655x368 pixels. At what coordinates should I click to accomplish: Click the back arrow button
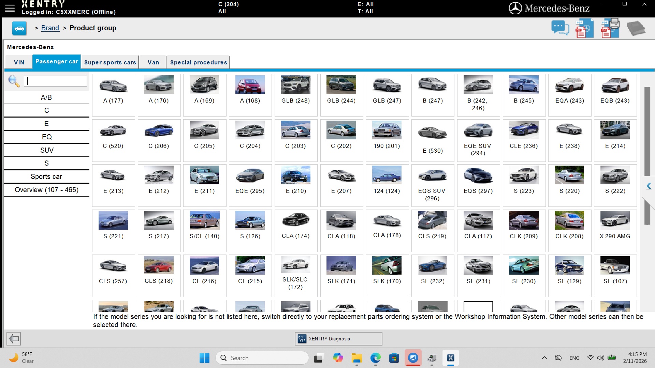(x=14, y=338)
